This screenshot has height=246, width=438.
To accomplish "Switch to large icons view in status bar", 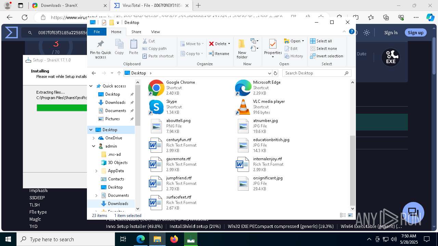I will point(350,215).
